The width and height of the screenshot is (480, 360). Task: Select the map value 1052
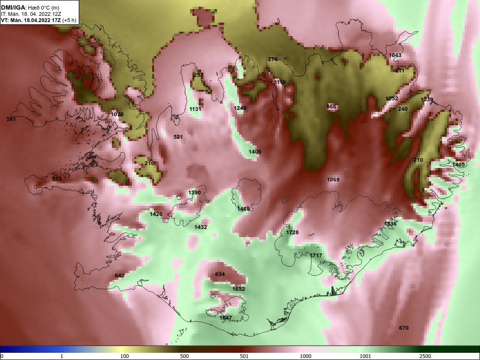point(392,98)
